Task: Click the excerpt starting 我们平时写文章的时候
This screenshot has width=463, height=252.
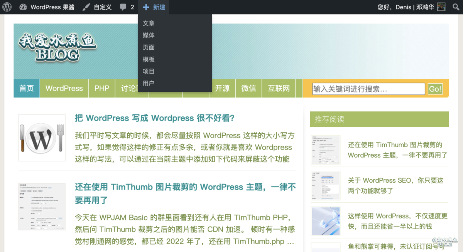Action: click(x=185, y=147)
